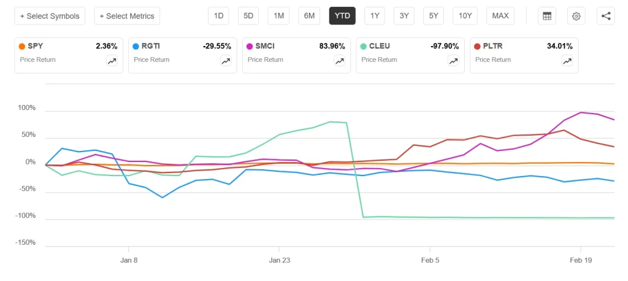
Task: Click the 0% y-axis label
Action: point(30,163)
